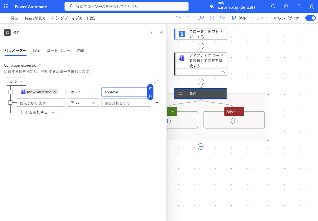The image size is (318, 221).
Task: Open the first row's 等しい operator dropdown
Action: point(83,92)
